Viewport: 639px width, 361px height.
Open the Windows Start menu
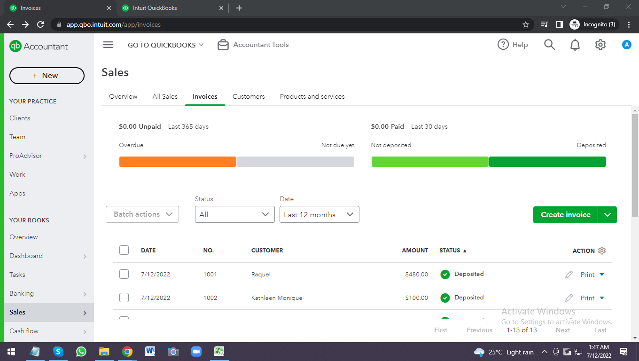tap(11, 352)
